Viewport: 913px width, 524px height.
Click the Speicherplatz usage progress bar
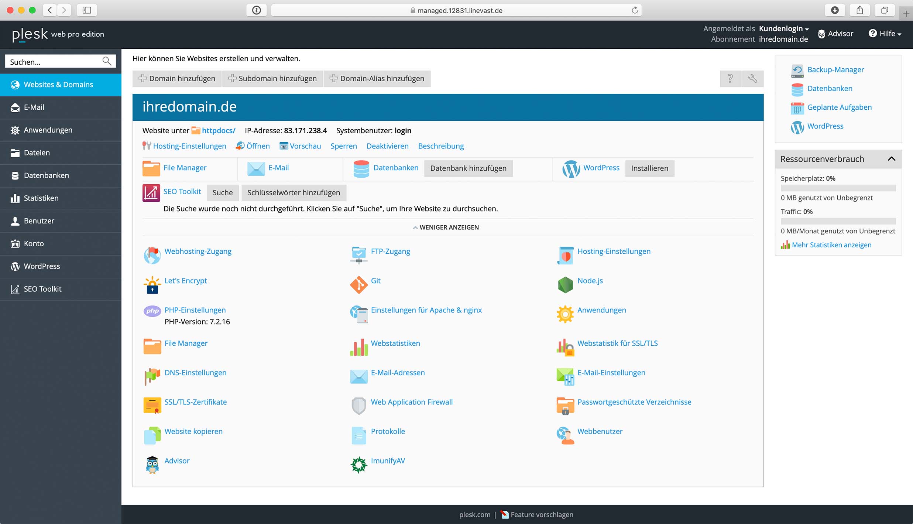click(x=838, y=188)
